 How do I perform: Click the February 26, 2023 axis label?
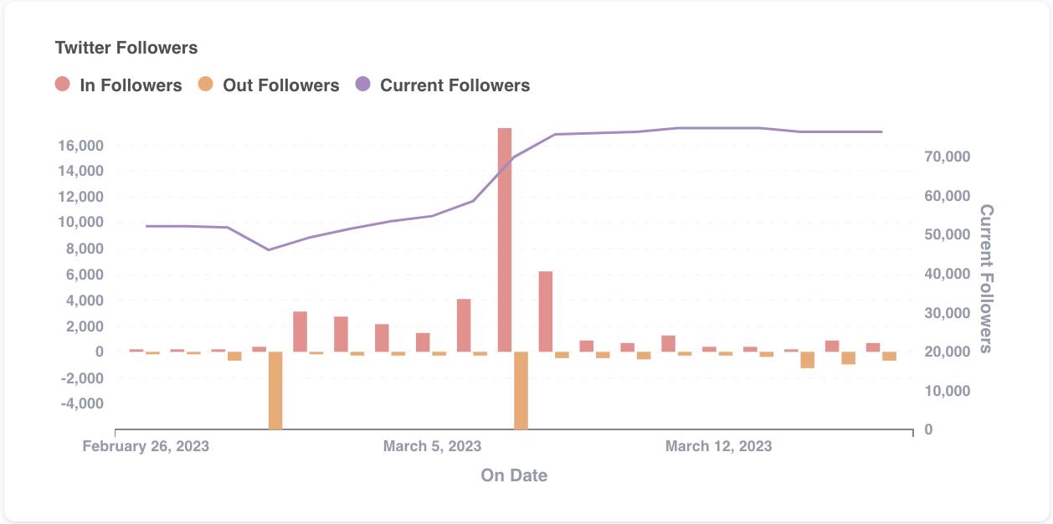[146, 446]
